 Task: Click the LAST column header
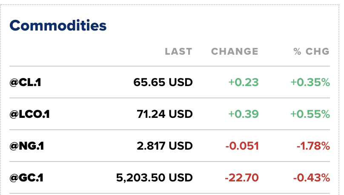click(x=178, y=52)
